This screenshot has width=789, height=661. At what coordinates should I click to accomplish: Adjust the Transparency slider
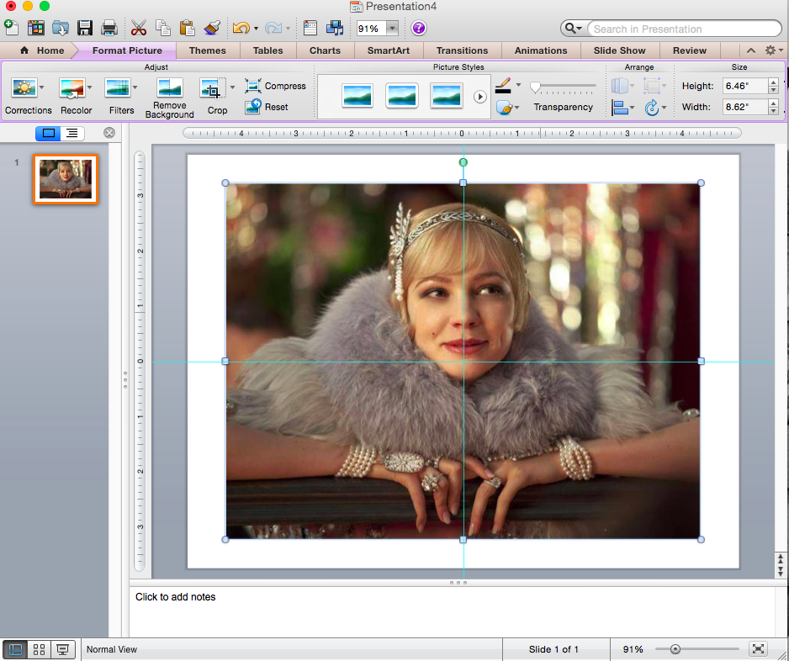coord(535,87)
